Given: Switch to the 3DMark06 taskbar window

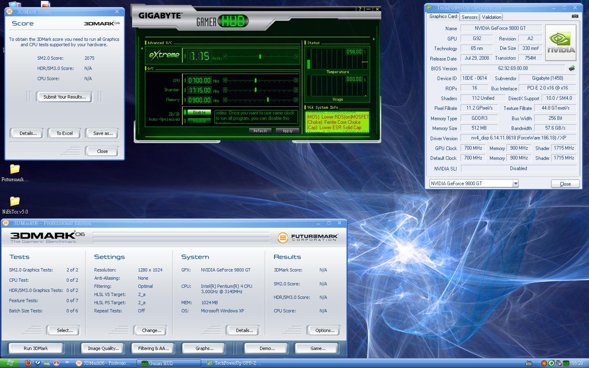Looking at the screenshot, I should click(103, 363).
